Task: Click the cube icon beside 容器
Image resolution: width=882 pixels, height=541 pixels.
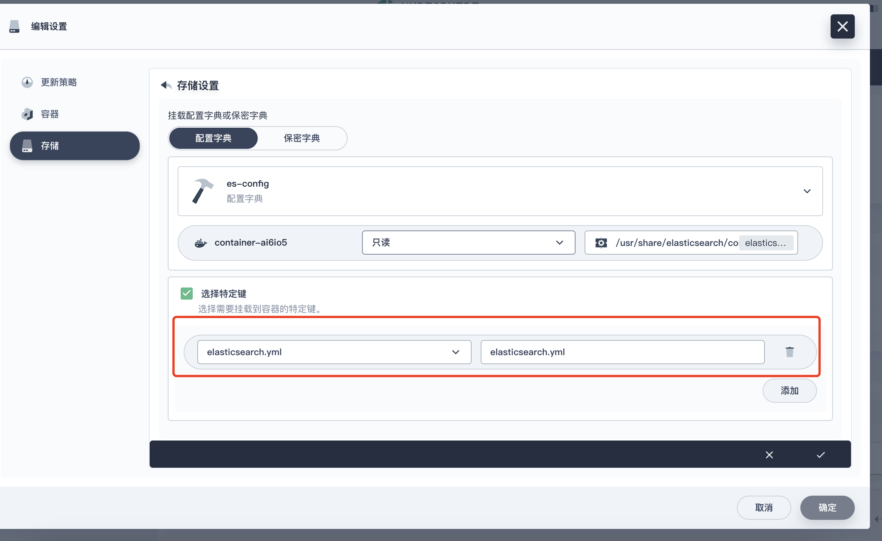Action: coord(27,114)
